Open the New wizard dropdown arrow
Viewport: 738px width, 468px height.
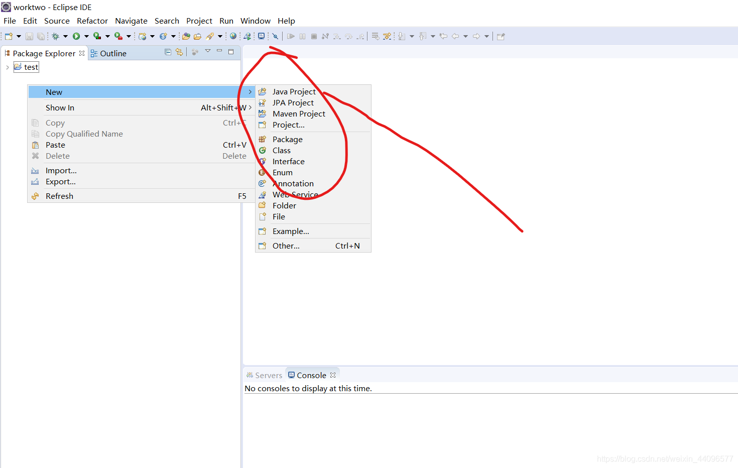click(x=19, y=36)
